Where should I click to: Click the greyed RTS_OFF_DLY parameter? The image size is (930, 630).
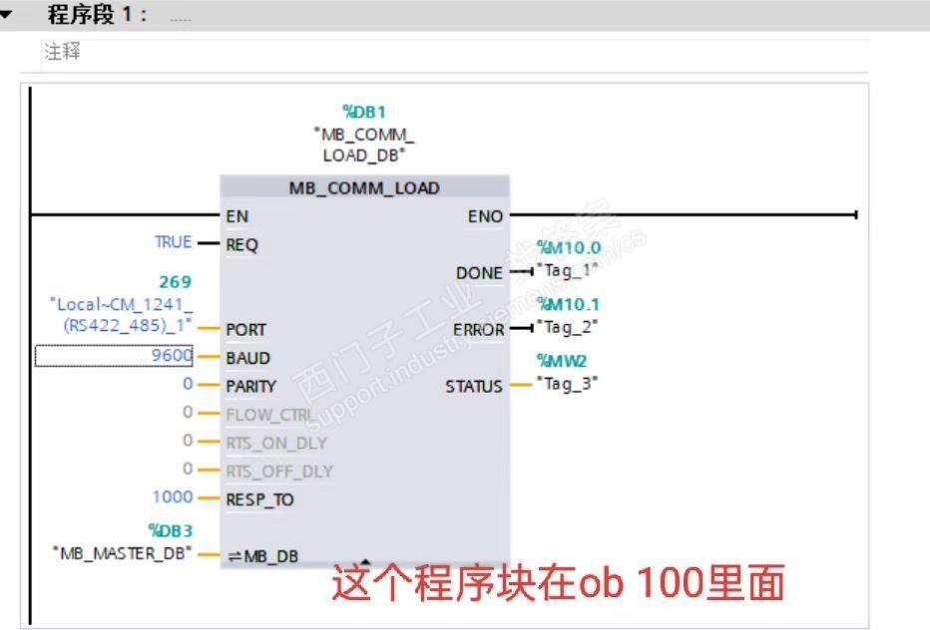[279, 472]
